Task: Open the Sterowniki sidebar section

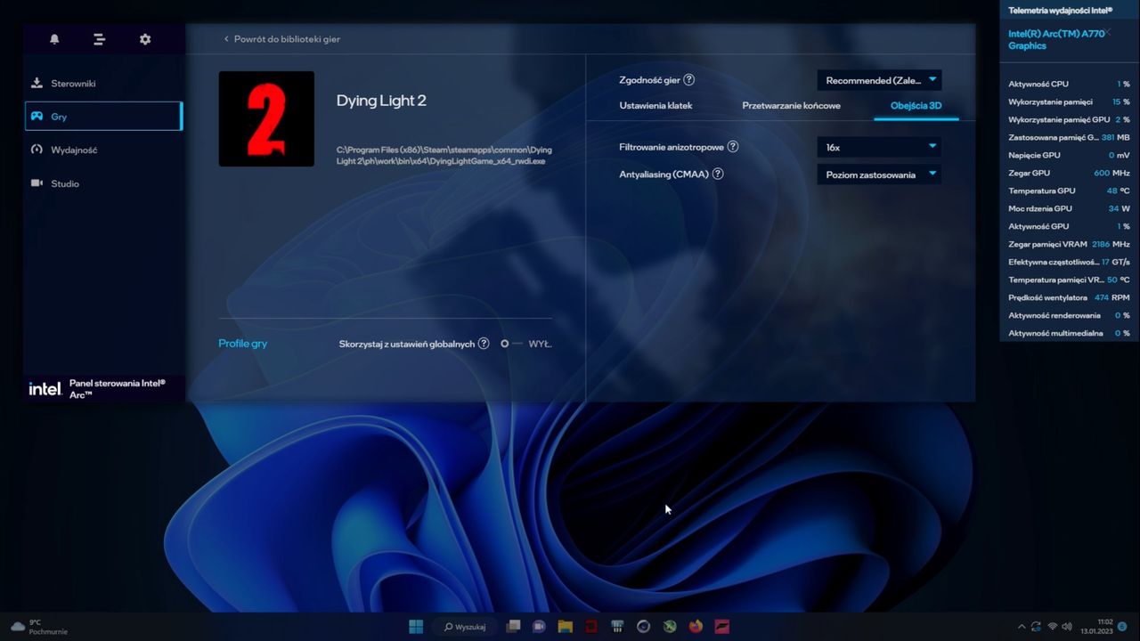Action: click(x=103, y=83)
